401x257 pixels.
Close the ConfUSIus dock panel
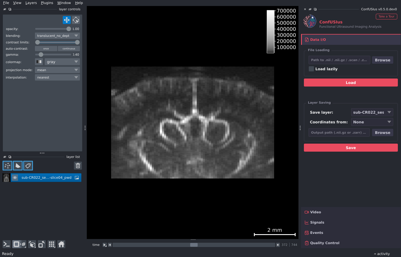305,9
